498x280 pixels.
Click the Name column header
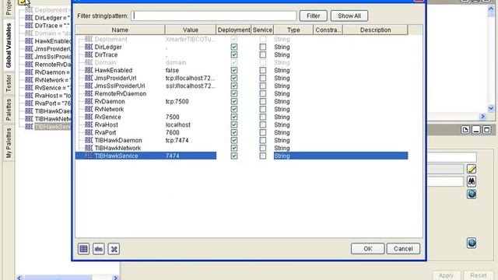click(120, 30)
